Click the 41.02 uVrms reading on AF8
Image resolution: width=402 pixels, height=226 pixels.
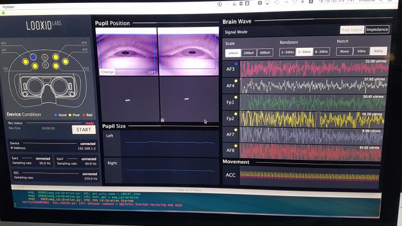pyautogui.click(x=369, y=148)
